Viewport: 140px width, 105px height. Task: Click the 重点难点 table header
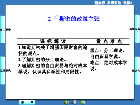(x=109, y=41)
